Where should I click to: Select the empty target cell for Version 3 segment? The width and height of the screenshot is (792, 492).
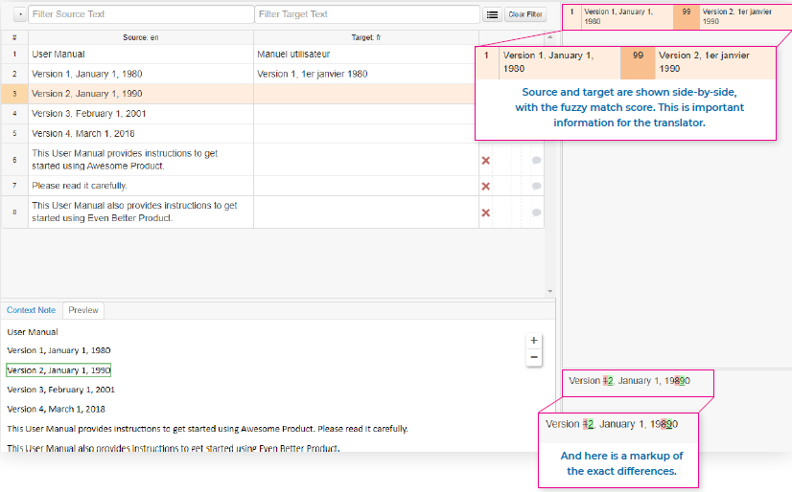click(365, 114)
